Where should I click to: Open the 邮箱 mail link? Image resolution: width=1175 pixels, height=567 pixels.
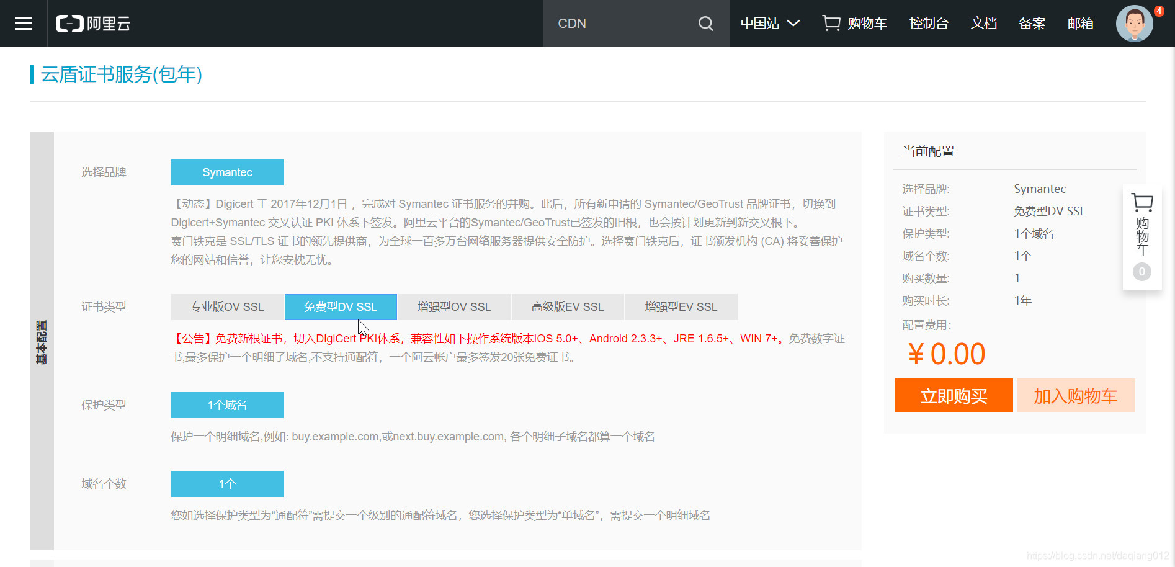click(1081, 24)
